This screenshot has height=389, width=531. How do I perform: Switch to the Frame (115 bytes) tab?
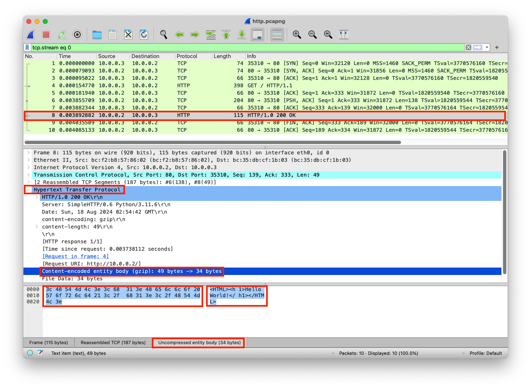point(49,342)
